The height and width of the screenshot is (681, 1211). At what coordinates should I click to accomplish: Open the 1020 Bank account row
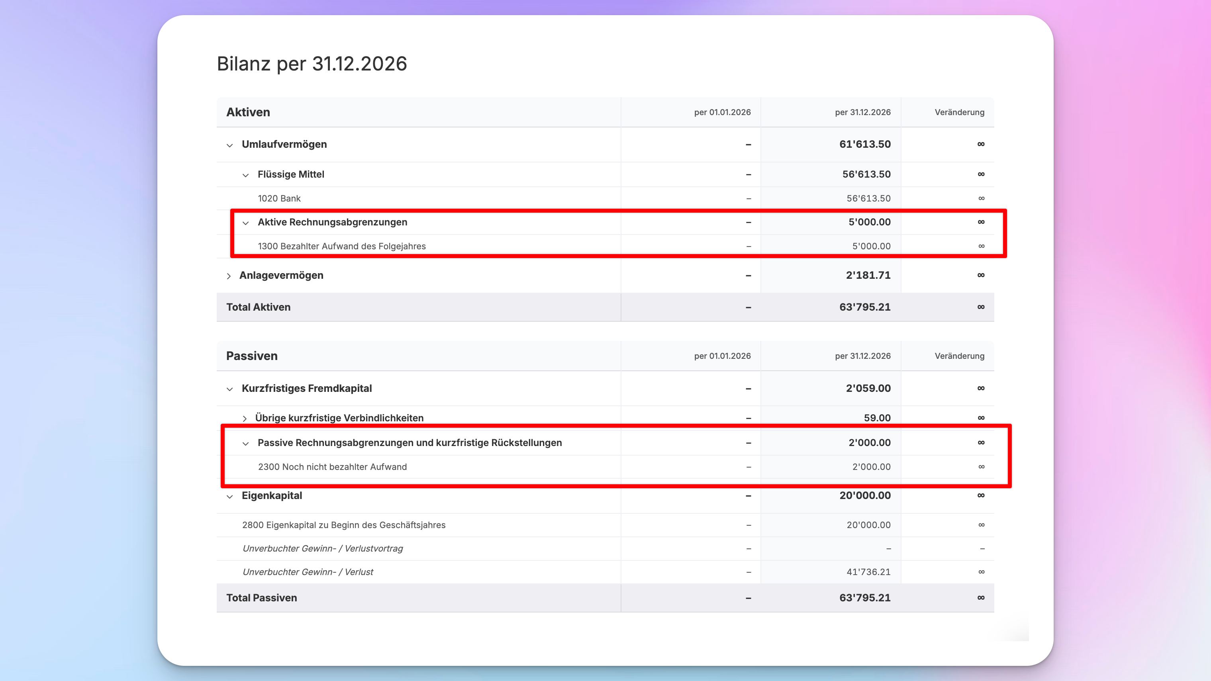tap(605, 198)
